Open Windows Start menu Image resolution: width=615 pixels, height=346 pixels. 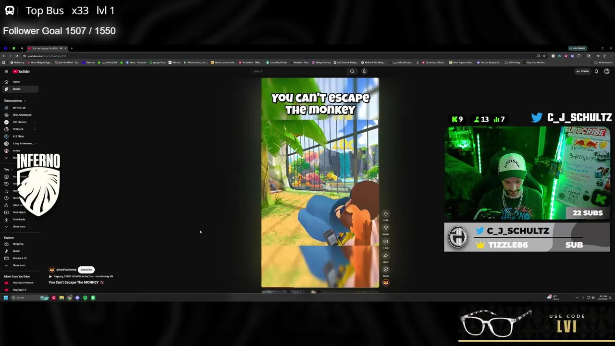click(6, 297)
